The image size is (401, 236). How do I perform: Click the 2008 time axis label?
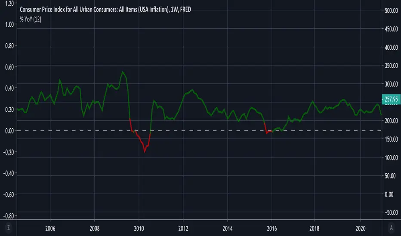point(94,228)
